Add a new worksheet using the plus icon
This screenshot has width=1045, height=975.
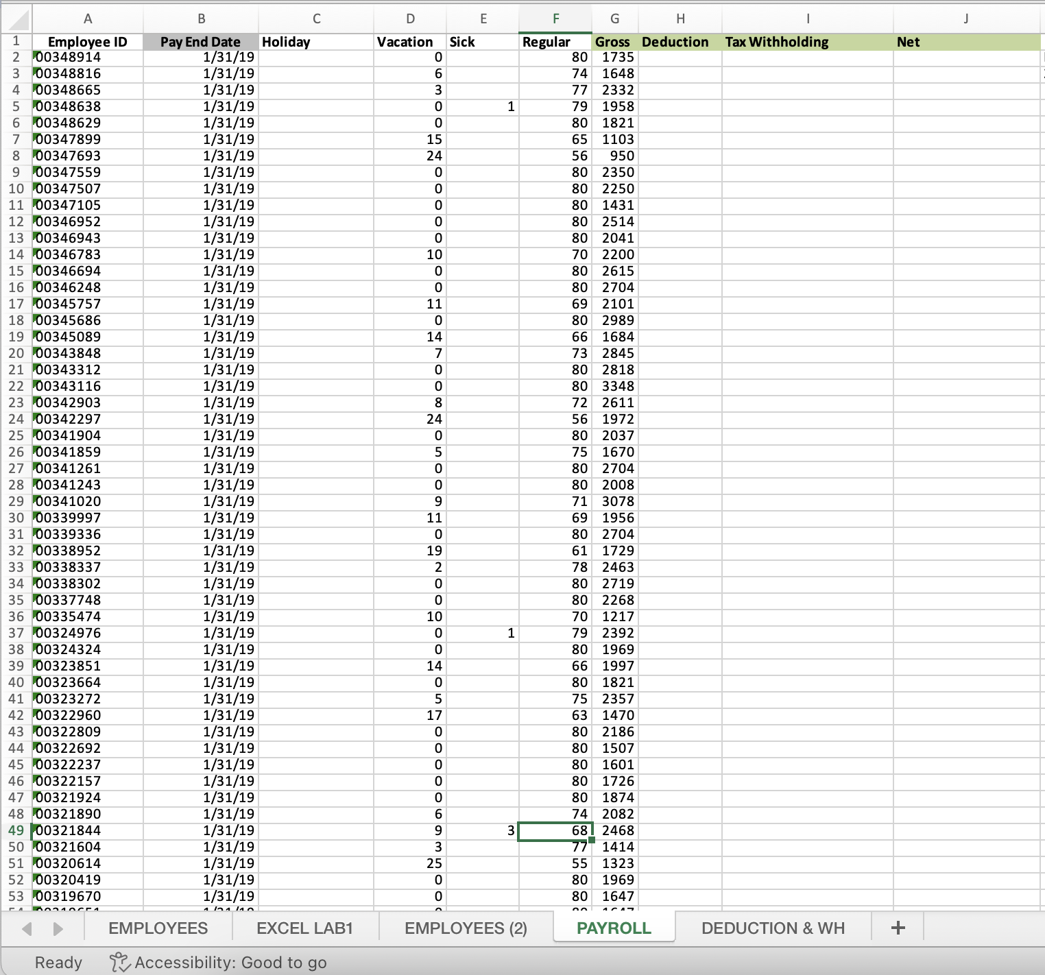(897, 927)
